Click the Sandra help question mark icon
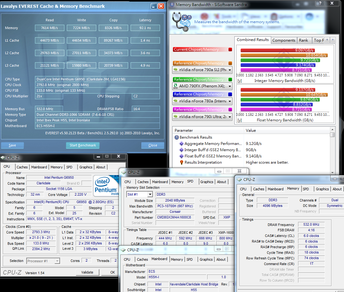 320,3
